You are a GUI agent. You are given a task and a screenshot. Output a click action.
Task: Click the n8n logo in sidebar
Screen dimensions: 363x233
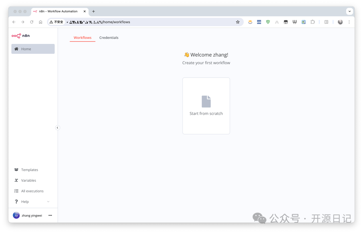pyautogui.click(x=21, y=36)
